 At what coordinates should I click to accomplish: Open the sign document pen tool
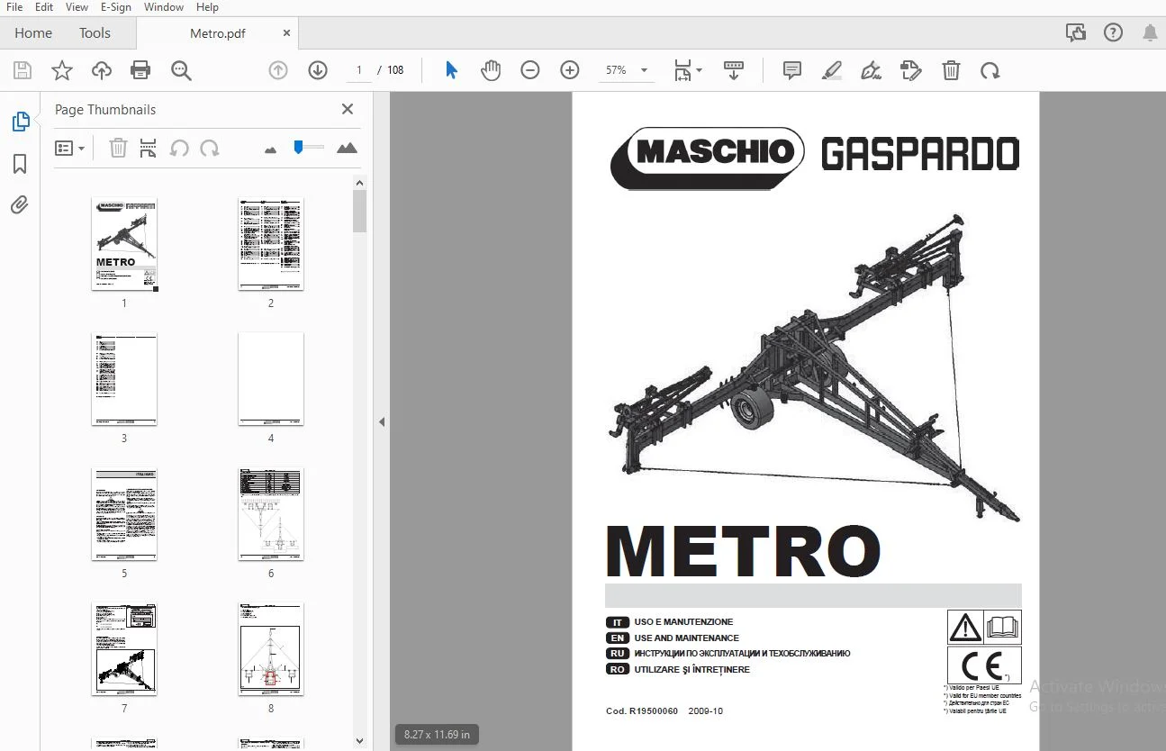[x=871, y=70]
